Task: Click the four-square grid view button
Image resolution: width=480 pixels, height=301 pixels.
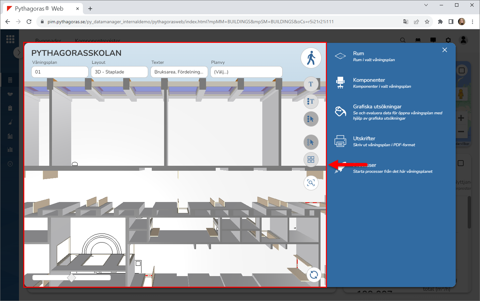Action: (x=311, y=159)
